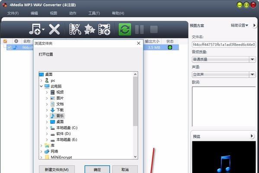Open the add-file dropdown arrow beside music note
259x173 pixels.
click(43, 29)
